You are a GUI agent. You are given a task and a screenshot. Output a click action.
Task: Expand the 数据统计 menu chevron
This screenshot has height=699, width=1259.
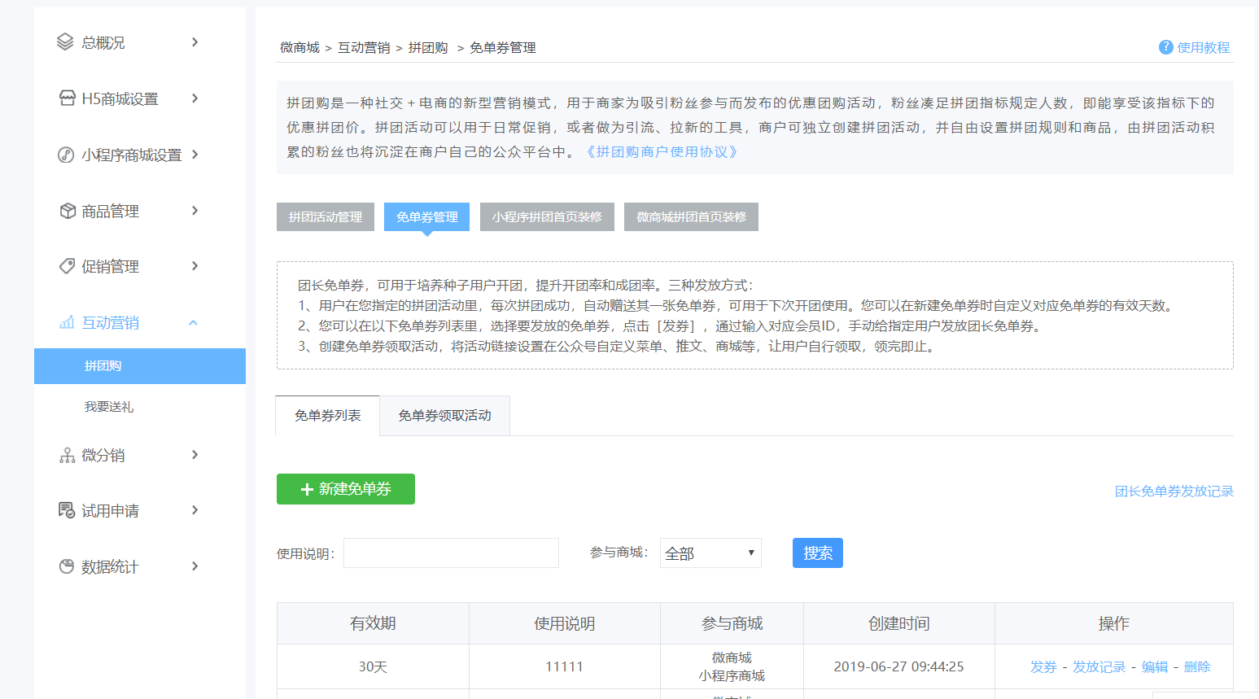(195, 566)
